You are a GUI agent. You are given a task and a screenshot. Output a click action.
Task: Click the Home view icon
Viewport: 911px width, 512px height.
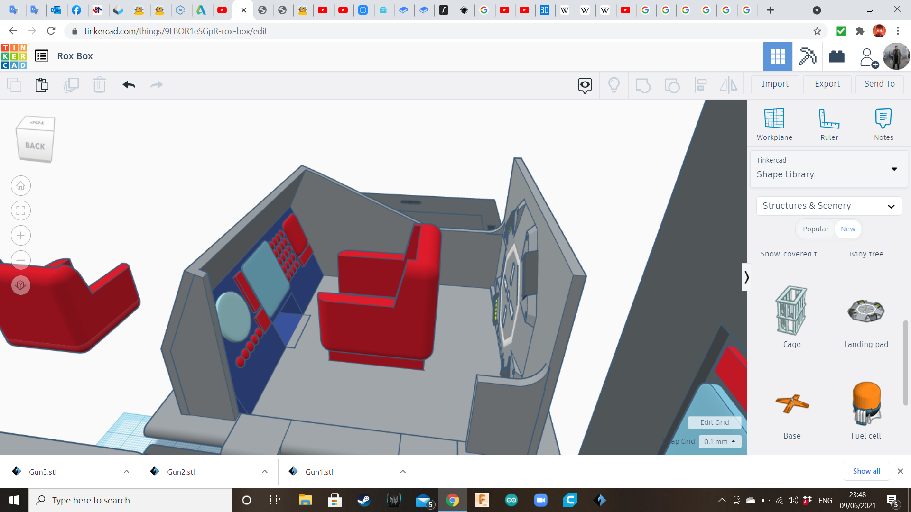21,186
